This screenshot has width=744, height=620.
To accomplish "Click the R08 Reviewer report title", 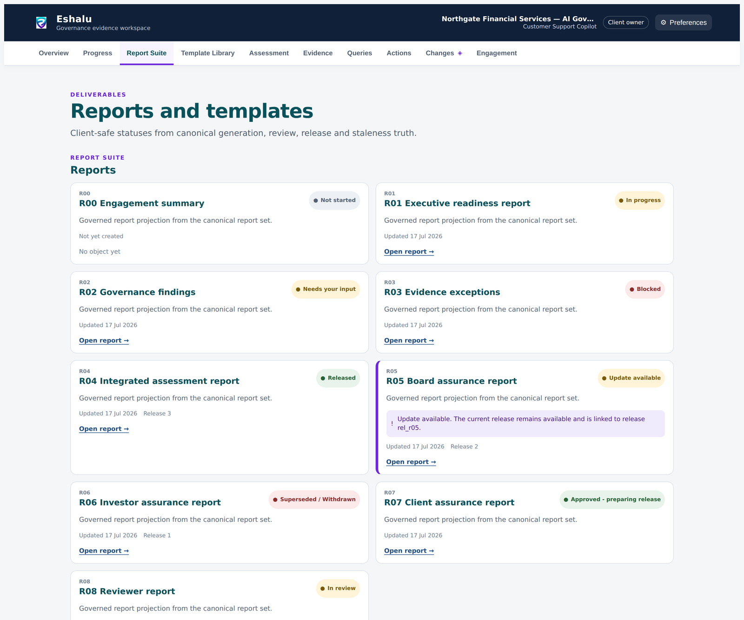I will click(x=127, y=591).
